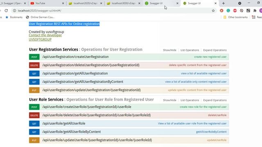
Task: Bookmark this page with the star icon
Action: tap(213, 11)
